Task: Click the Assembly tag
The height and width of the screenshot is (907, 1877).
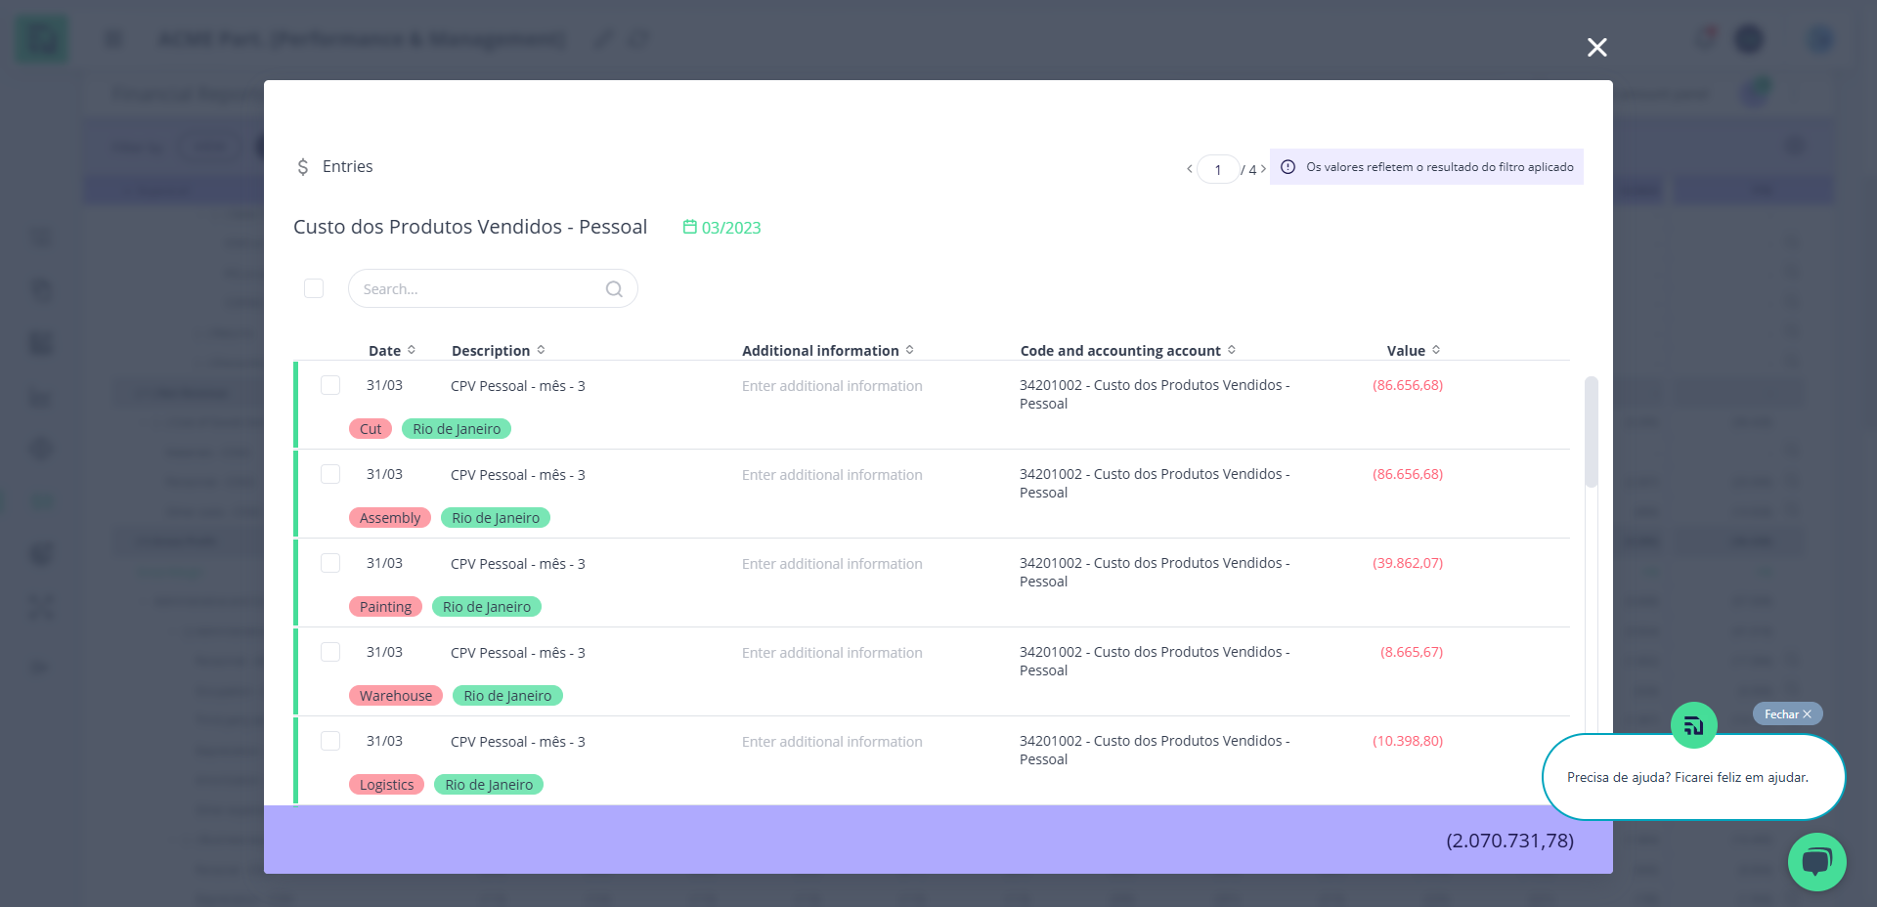Action: (x=390, y=518)
